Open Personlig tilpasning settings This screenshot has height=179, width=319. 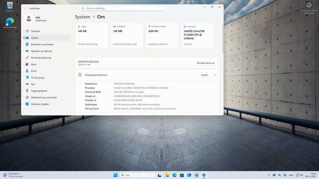click(41, 58)
